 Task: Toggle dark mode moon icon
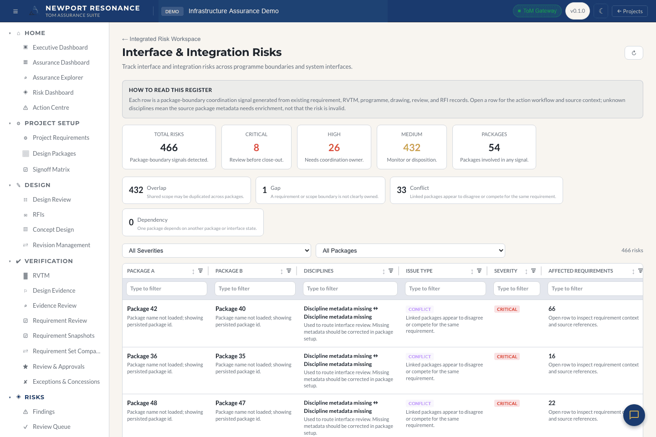[601, 11]
